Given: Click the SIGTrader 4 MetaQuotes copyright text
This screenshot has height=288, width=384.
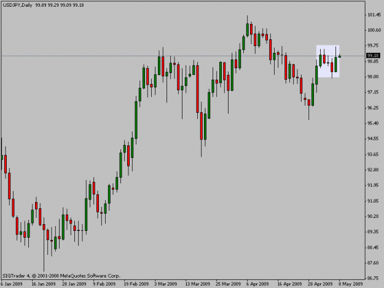Looking at the screenshot, I should (61, 276).
